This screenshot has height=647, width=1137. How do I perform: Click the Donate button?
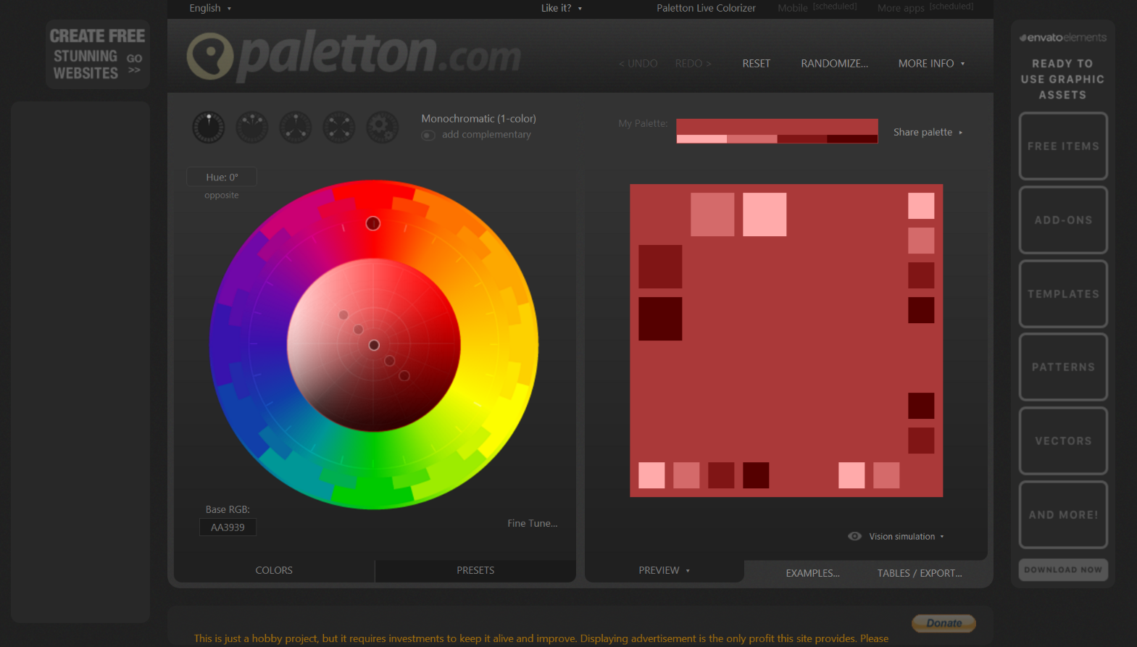[944, 623]
